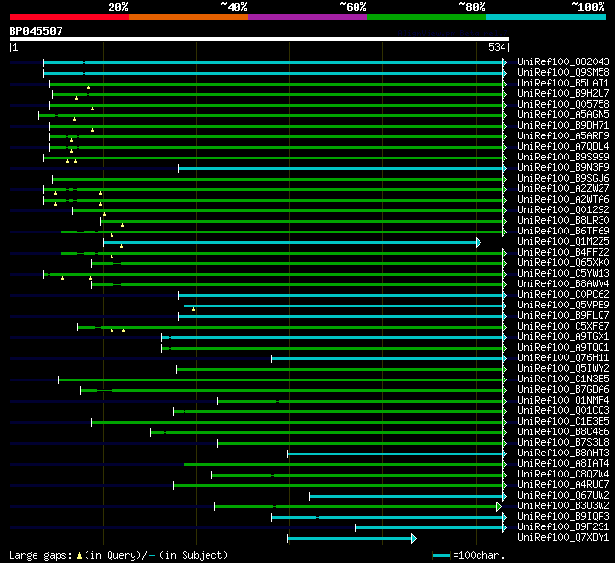Click the UniRef100_B9N3F9 label
Image resolution: width=615 pixels, height=563 pixels.
[x=563, y=168]
